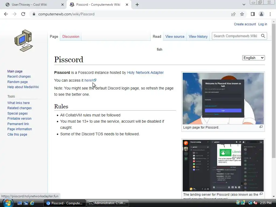The height and width of the screenshot is (207, 276).
Task: Open the Discussion tab
Action: click(71, 36)
